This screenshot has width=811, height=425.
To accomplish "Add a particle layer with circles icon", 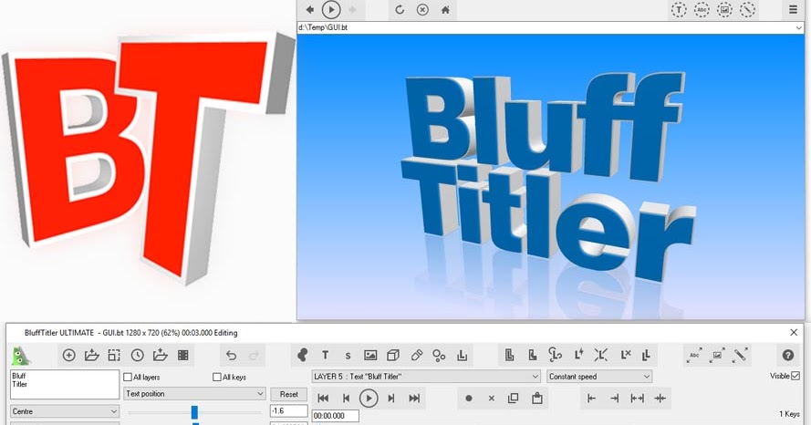I will coord(439,355).
